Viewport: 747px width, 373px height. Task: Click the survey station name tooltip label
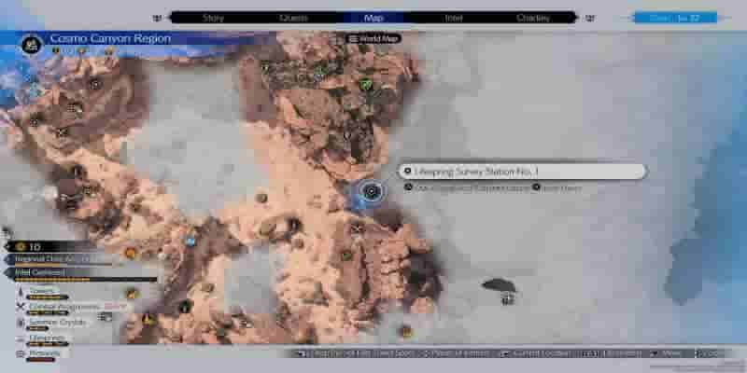pyautogui.click(x=522, y=172)
